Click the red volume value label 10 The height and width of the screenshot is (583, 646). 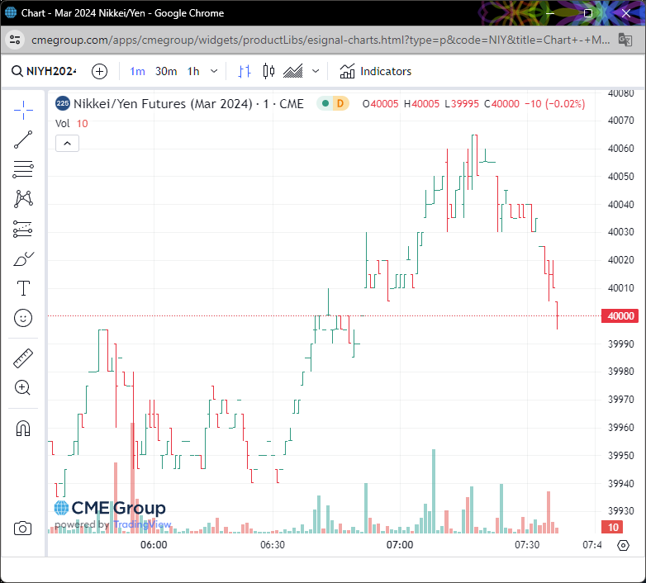pos(613,527)
